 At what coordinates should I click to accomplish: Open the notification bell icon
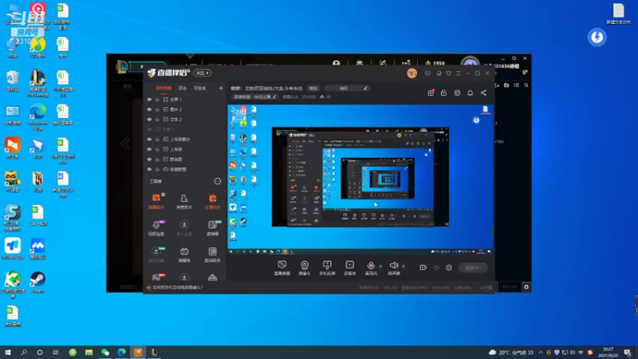click(471, 93)
